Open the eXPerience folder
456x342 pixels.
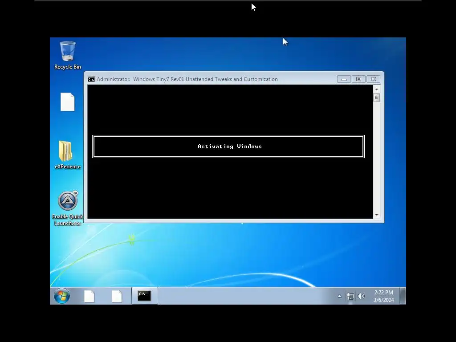68,155
